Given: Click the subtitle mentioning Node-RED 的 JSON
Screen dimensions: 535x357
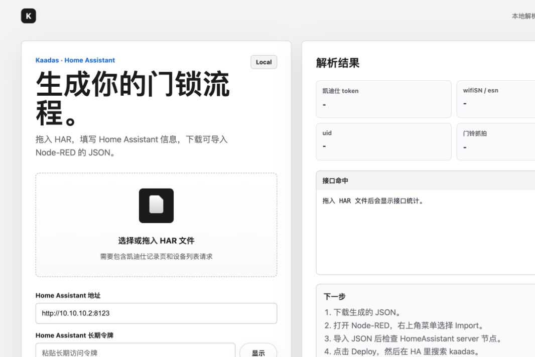Looking at the screenshot, I should [x=131, y=146].
